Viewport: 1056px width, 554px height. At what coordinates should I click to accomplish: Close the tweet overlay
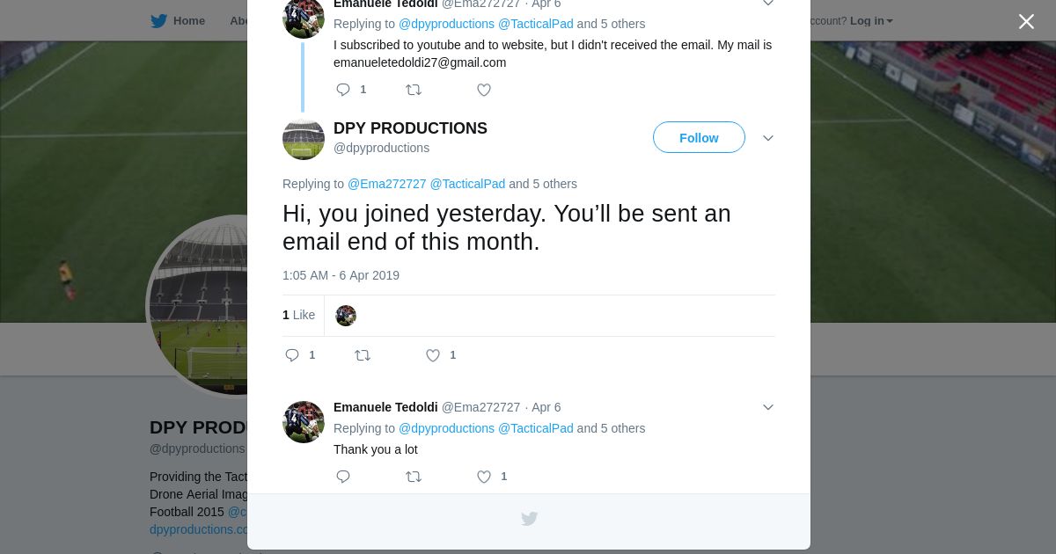(x=1026, y=21)
